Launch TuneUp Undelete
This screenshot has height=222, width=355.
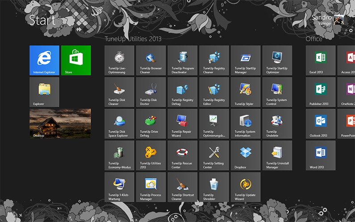coord(277,124)
